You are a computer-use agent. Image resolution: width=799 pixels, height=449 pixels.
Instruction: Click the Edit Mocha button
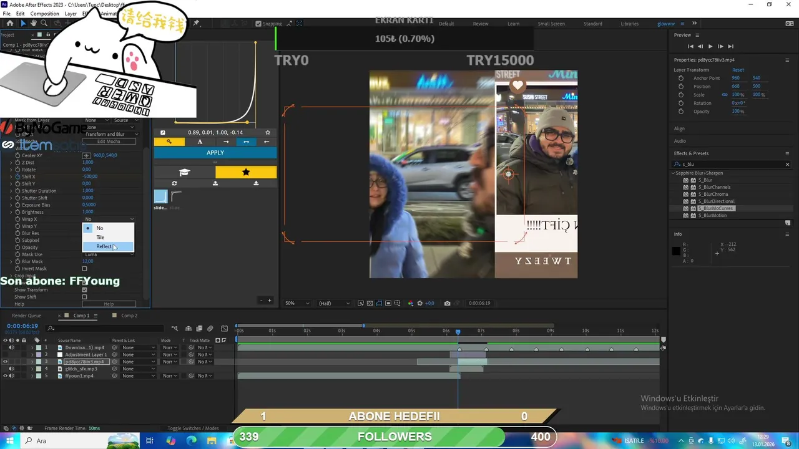pos(109,142)
